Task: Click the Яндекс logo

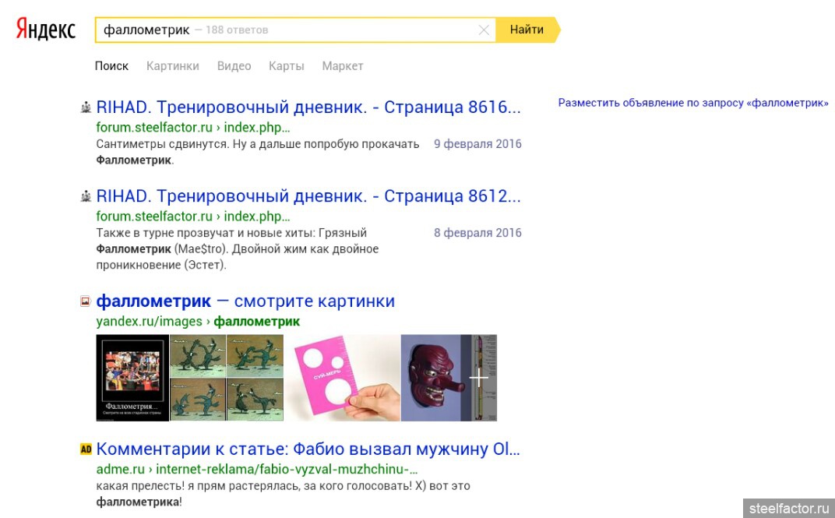Action: point(46,29)
